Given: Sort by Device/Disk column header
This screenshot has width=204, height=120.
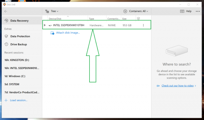Looking at the screenshot, I should click(56, 19).
